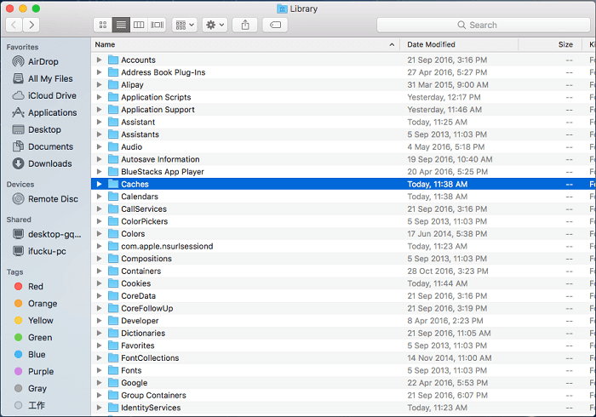
Task: Click the Share toolbar button
Action: click(245, 26)
